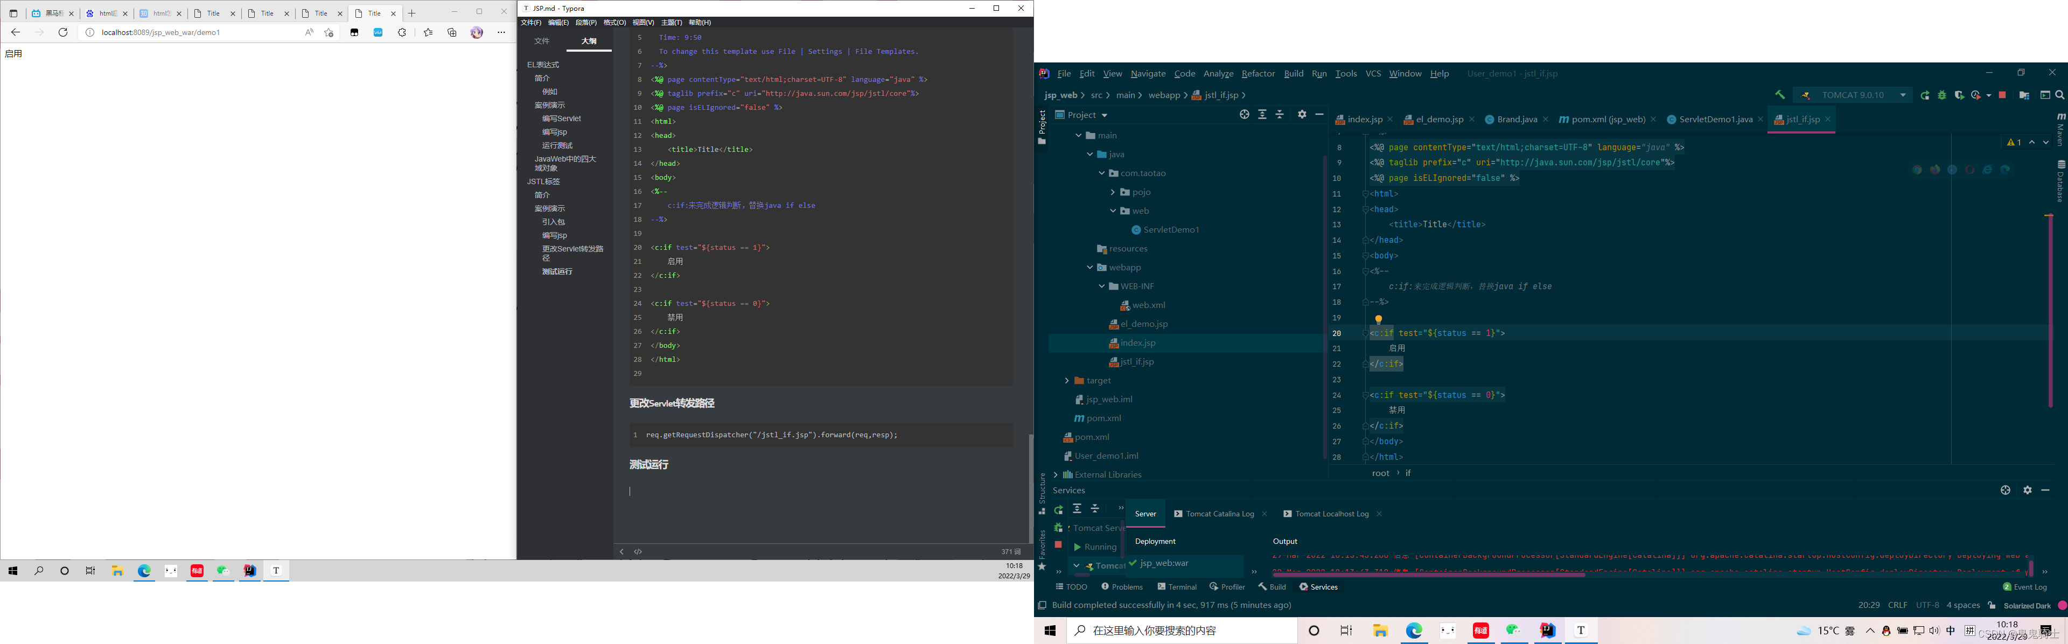Click the Search Everywhere magnifier icon
This screenshot has width=2068, height=644.
coord(2060,95)
